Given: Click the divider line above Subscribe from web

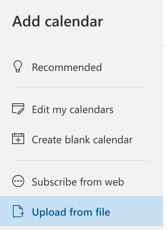Looking at the screenshot, I should click(x=80, y=160).
